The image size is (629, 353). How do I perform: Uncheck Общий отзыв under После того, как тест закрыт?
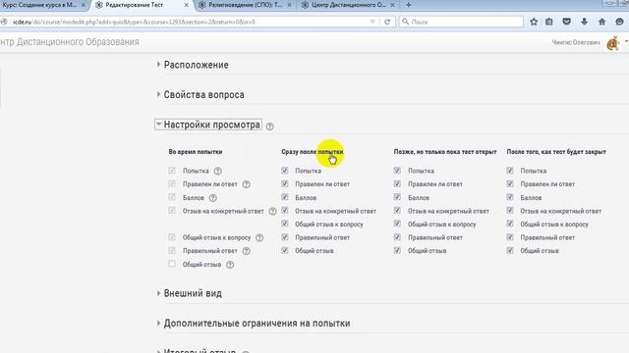pos(510,251)
